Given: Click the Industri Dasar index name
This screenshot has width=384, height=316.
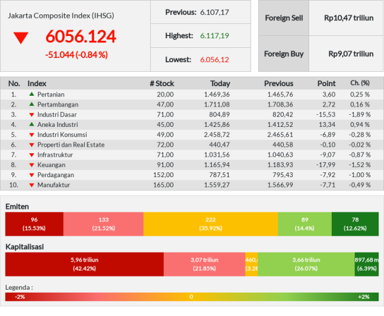Looking at the screenshot, I should click(x=57, y=114).
